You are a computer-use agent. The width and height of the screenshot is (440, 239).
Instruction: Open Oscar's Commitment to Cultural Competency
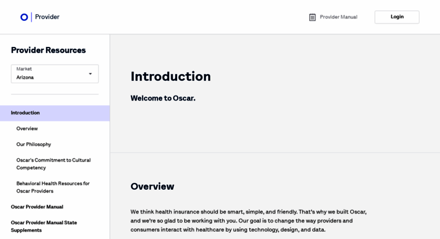point(53,164)
